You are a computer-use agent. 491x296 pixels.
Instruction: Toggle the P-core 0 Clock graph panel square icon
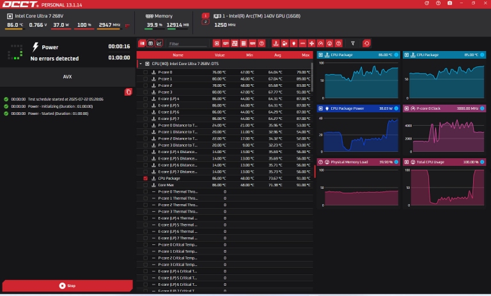pyautogui.click(x=407, y=108)
